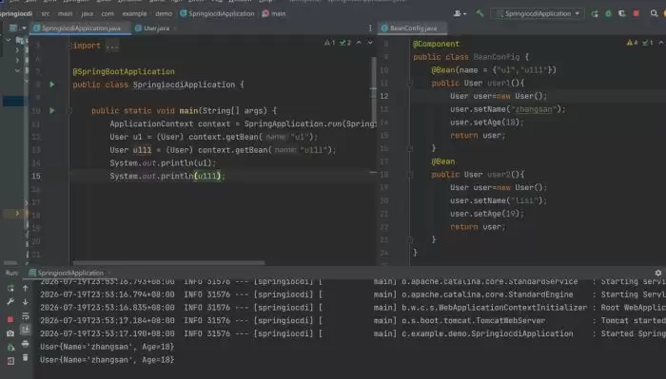
Task: Toggle soft-wrap in the console
Action: [x=26, y=315]
